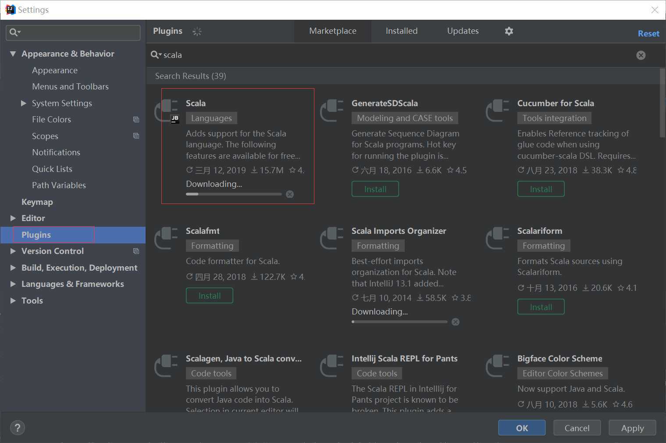Collapse the Appearance & Behavior section
Image resolution: width=666 pixels, height=443 pixels.
(13, 54)
